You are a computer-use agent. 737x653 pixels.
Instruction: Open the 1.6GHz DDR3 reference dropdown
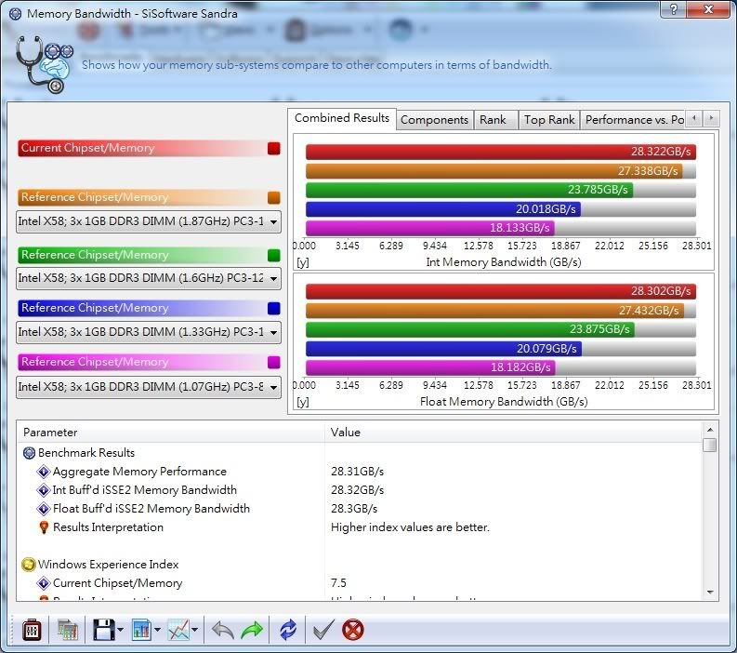149,278
